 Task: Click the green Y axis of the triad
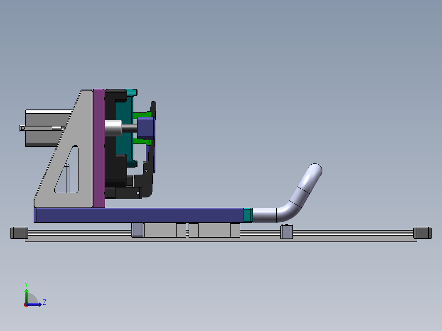tap(26, 296)
